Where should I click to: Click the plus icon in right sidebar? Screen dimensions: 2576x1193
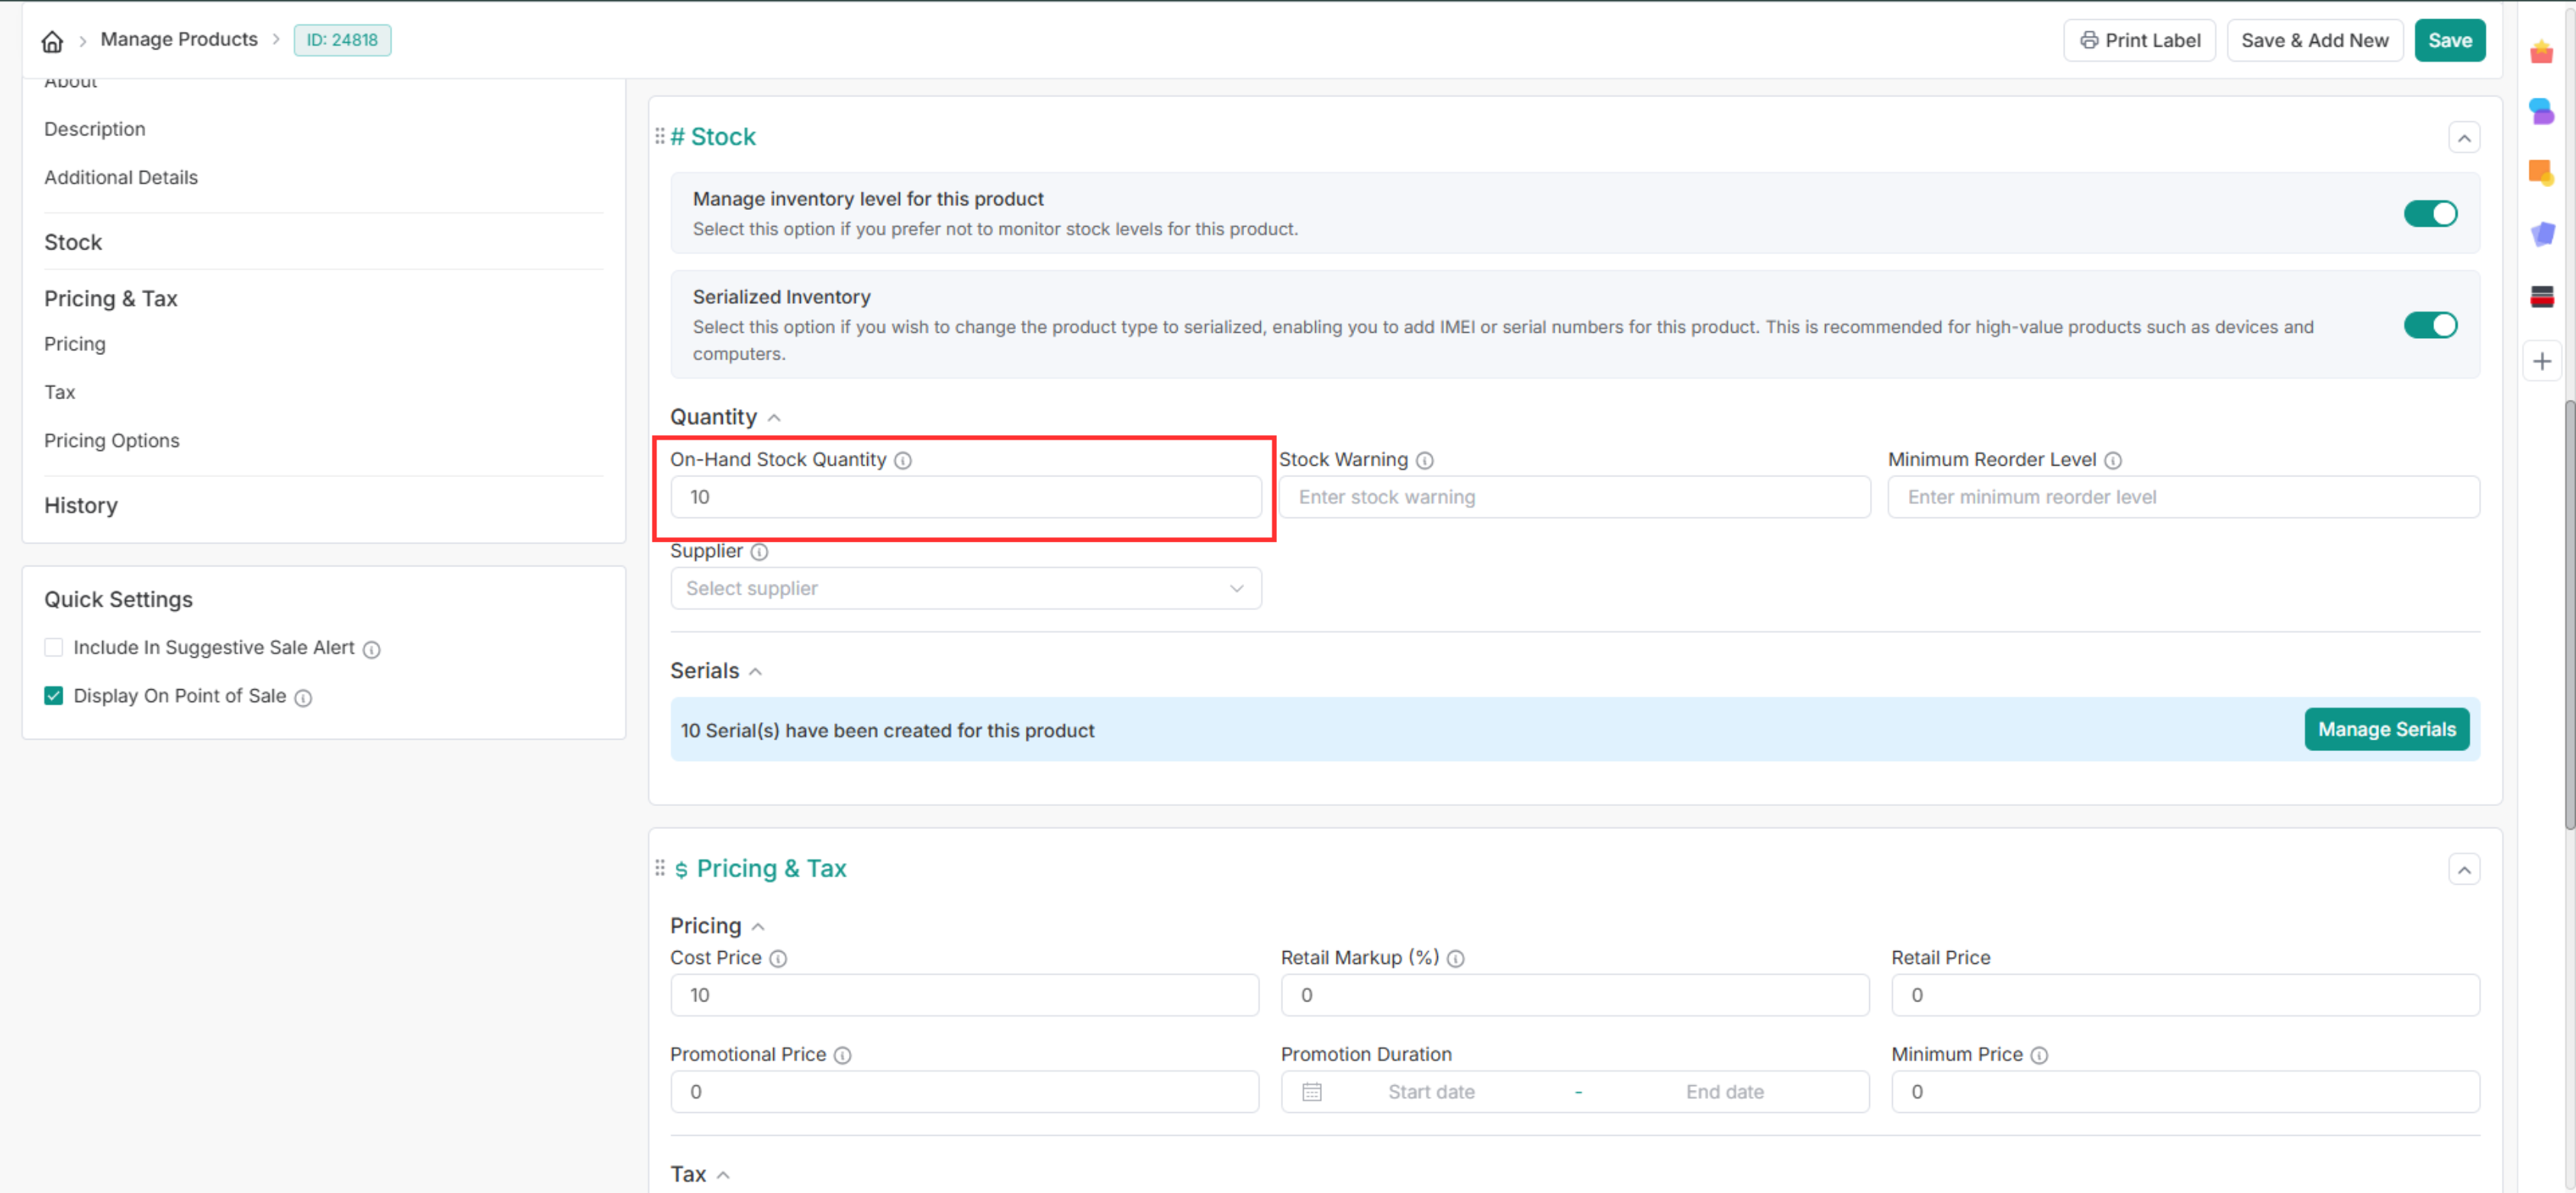(2542, 361)
